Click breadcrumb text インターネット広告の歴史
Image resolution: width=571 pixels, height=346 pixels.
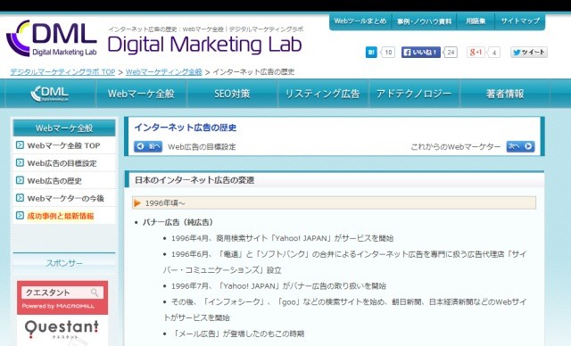(253, 72)
